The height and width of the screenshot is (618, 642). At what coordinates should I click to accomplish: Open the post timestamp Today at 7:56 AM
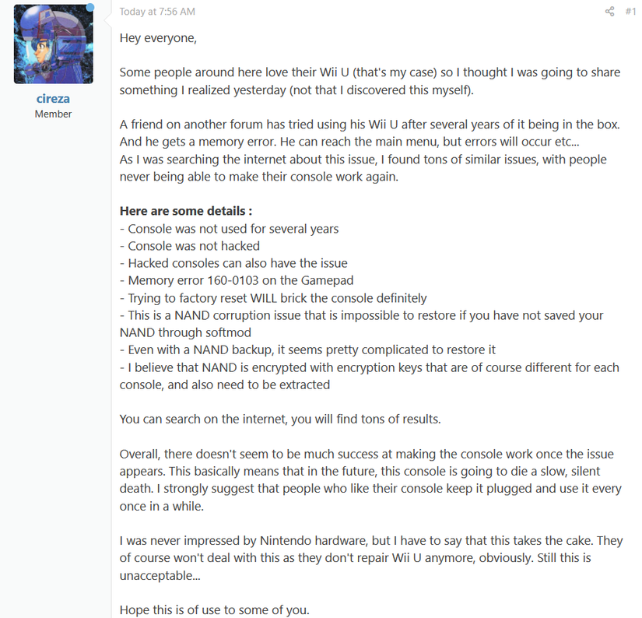[156, 11]
